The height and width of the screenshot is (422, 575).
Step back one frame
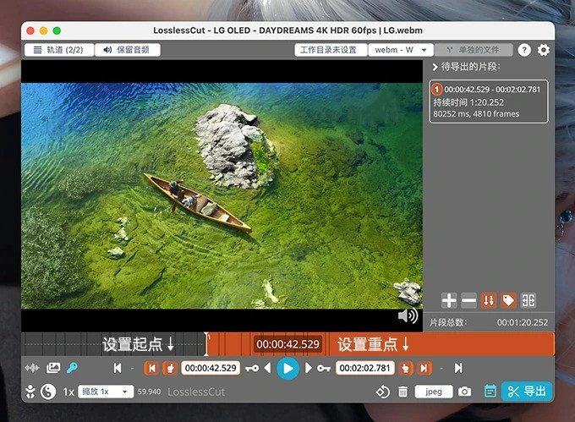point(267,368)
